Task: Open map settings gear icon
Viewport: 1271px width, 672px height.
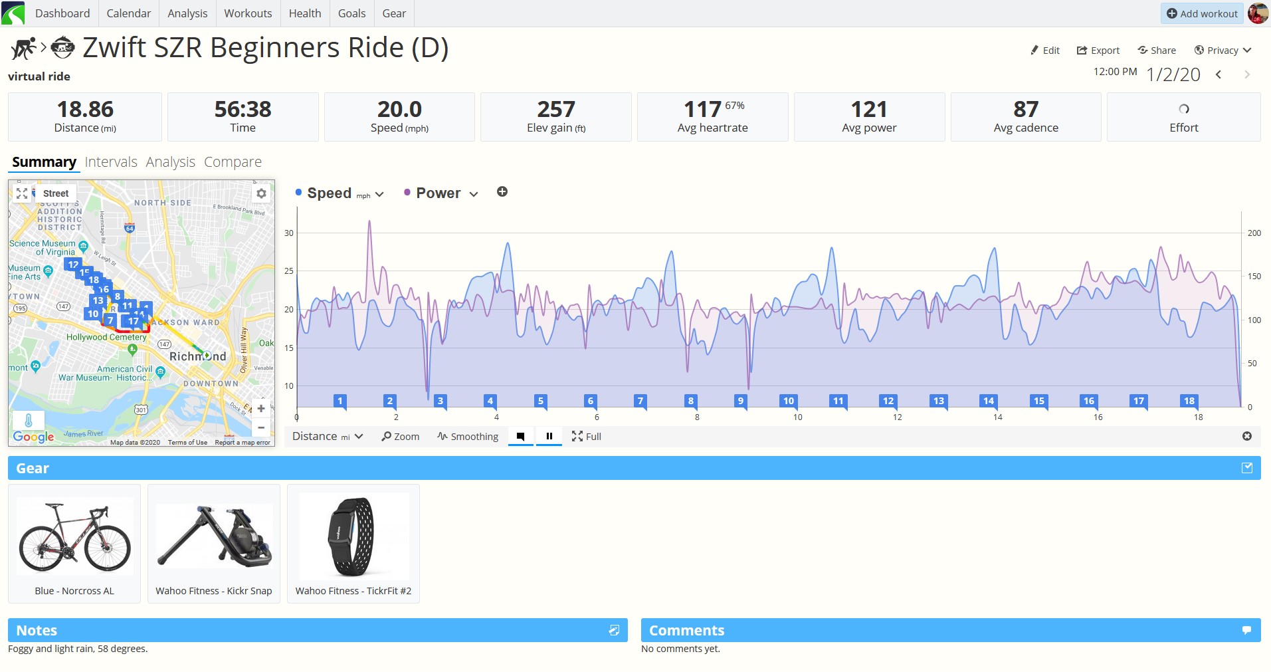Action: click(261, 193)
